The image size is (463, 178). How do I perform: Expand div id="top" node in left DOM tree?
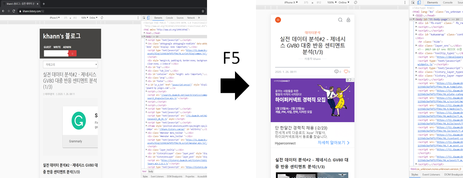(147, 67)
